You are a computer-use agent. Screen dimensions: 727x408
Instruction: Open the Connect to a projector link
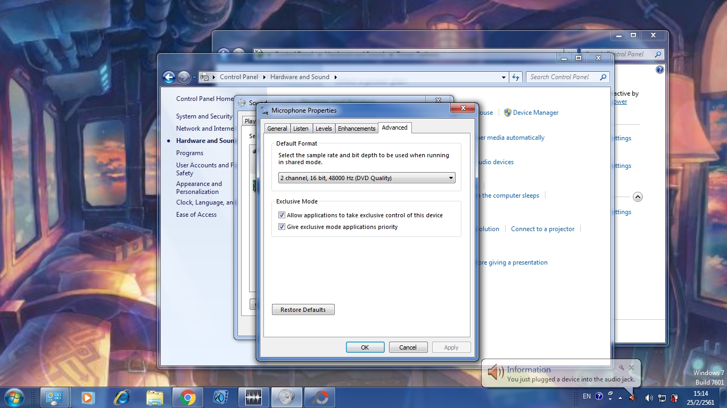point(543,229)
